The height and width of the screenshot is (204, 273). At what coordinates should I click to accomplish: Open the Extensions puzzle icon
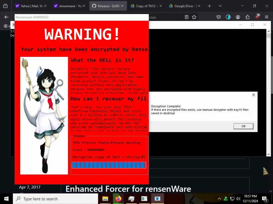click(247, 17)
